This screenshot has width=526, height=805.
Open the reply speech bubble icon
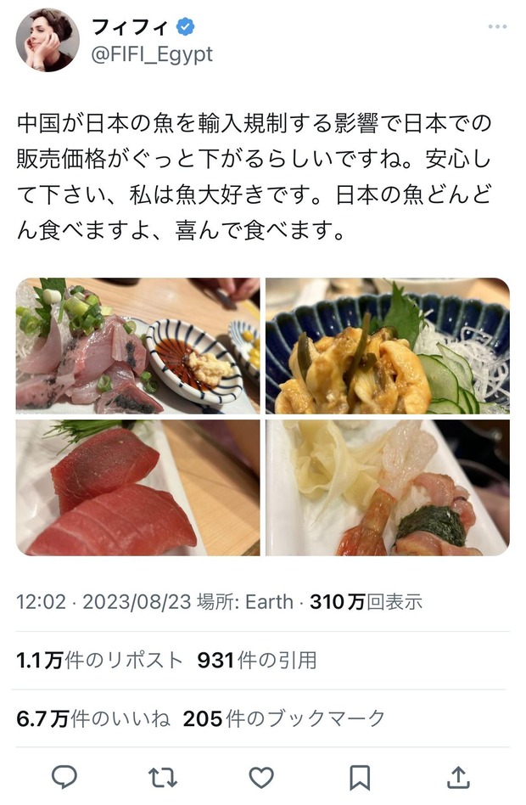(x=64, y=777)
